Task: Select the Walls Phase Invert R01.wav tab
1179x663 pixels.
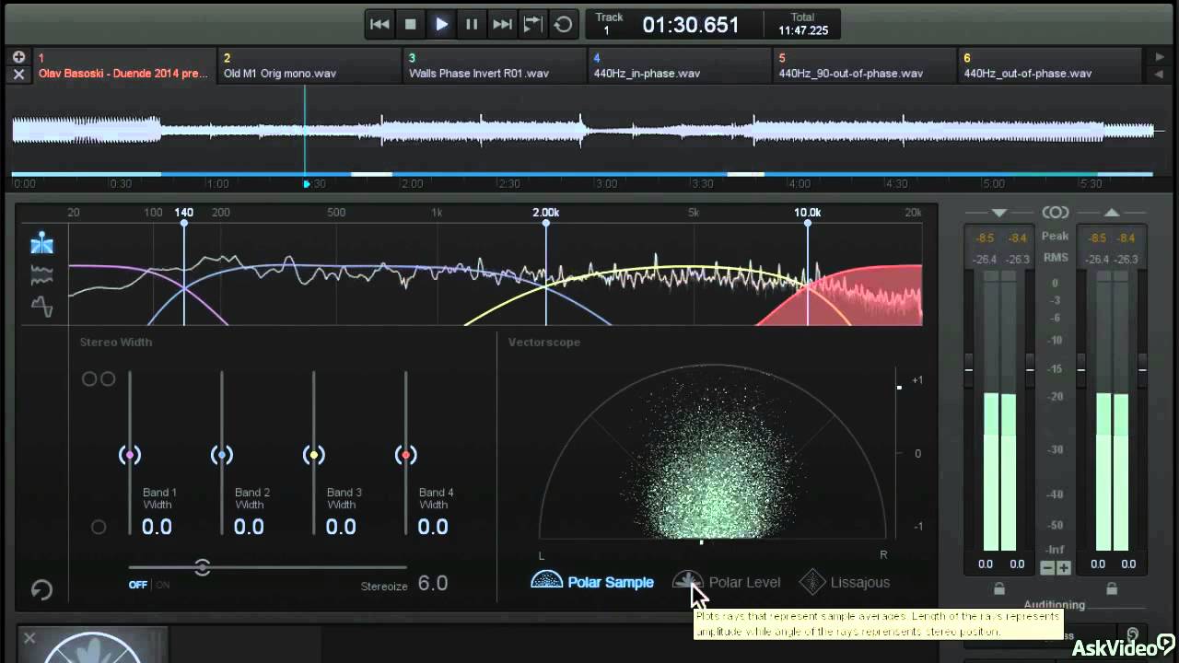Action: tap(496, 65)
